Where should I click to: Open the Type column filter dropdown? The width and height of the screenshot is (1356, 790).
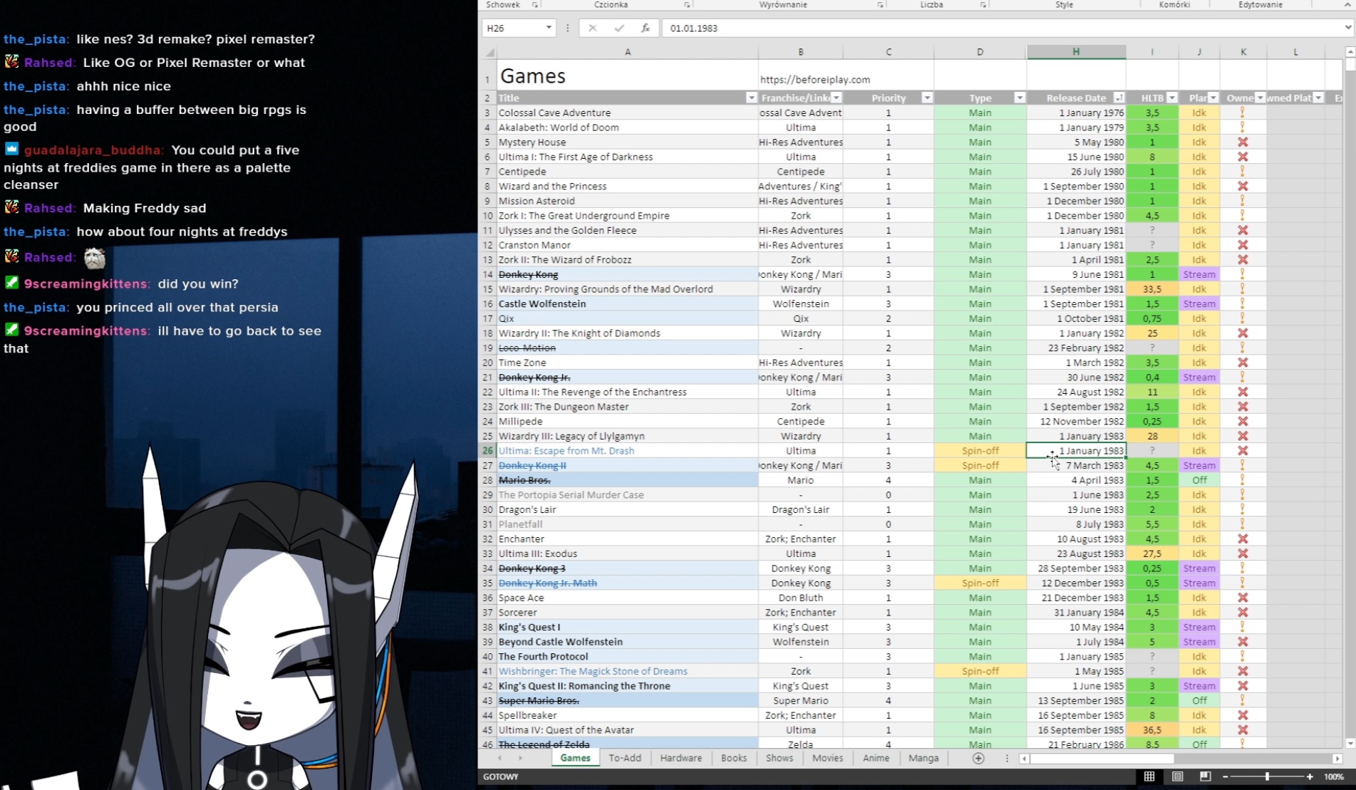(1020, 98)
